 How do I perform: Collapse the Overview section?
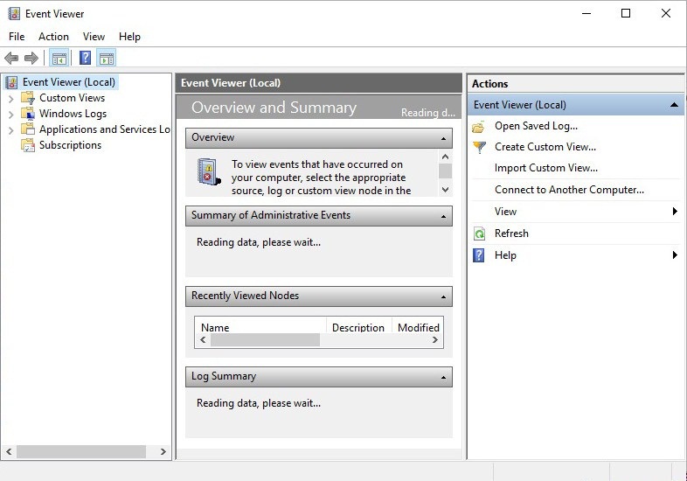pyautogui.click(x=443, y=138)
